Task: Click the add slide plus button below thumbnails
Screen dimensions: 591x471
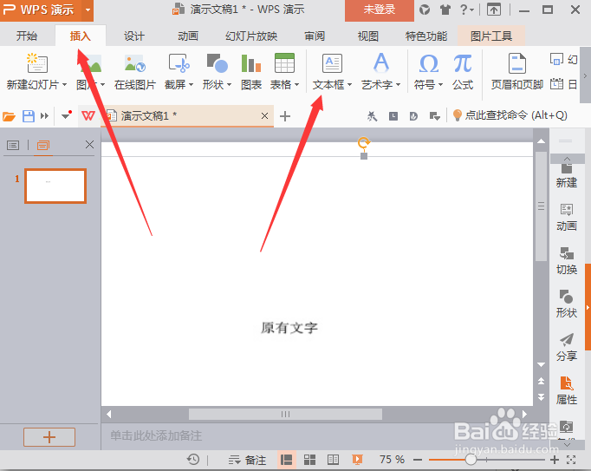Action: coord(49,437)
